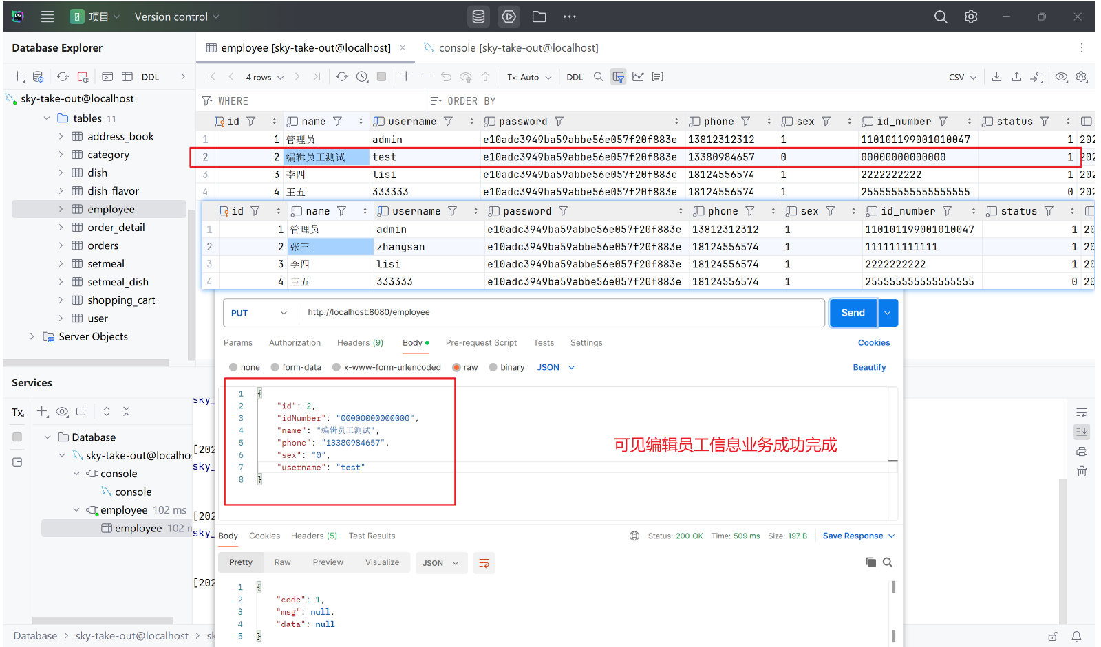Open the Authorization tab
The height and width of the screenshot is (647, 1101).
click(x=295, y=342)
